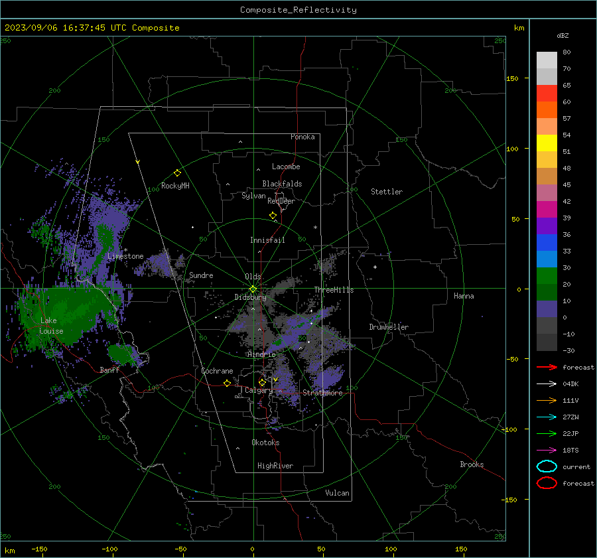Click the magenta 18TS arrow icon

coord(547,451)
